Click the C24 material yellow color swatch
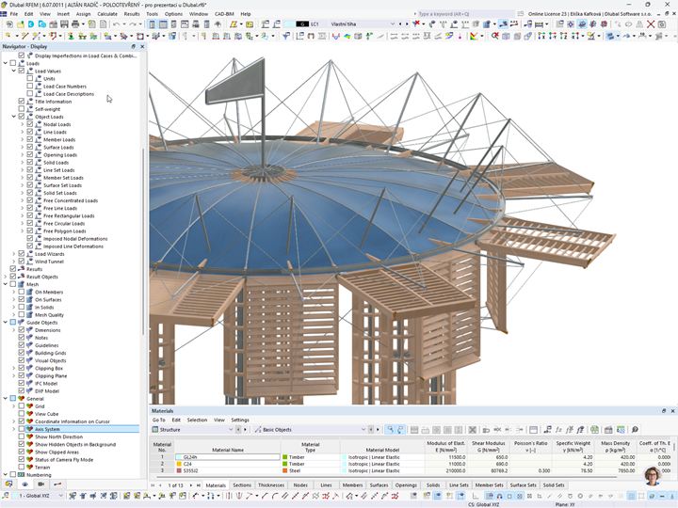This screenshot has width=678, height=508. [x=179, y=464]
